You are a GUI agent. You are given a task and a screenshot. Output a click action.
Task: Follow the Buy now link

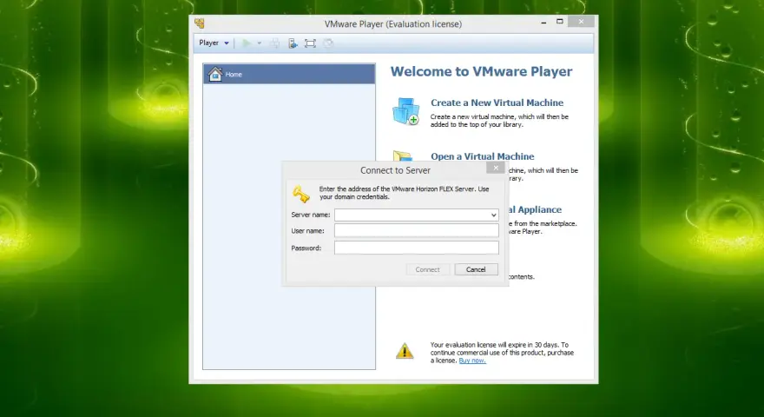pyautogui.click(x=472, y=361)
